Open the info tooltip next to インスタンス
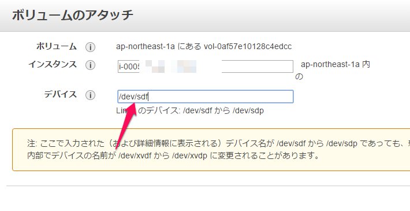 pyautogui.click(x=90, y=65)
